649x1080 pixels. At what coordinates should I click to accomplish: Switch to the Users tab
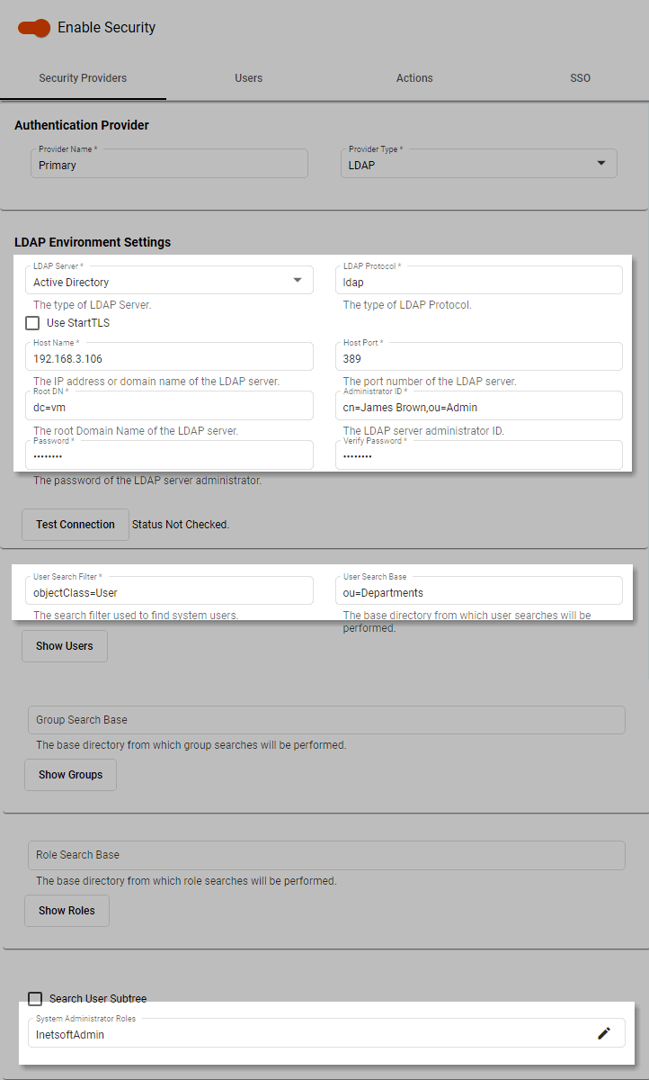tap(248, 78)
